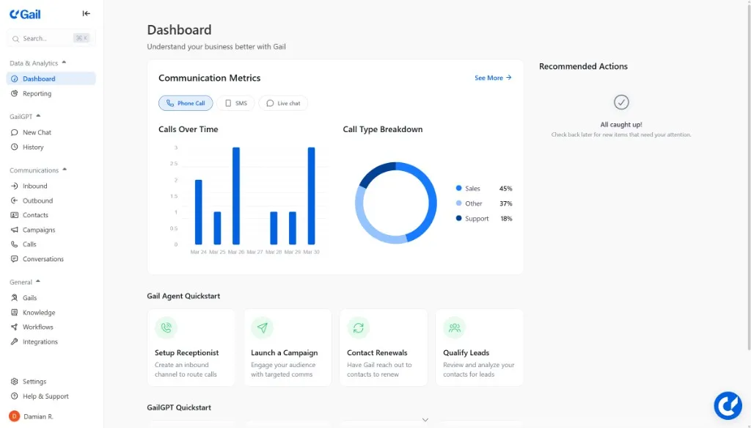The width and height of the screenshot is (751, 428).
Task: Click the Gails agent icon
Action: coord(15,297)
